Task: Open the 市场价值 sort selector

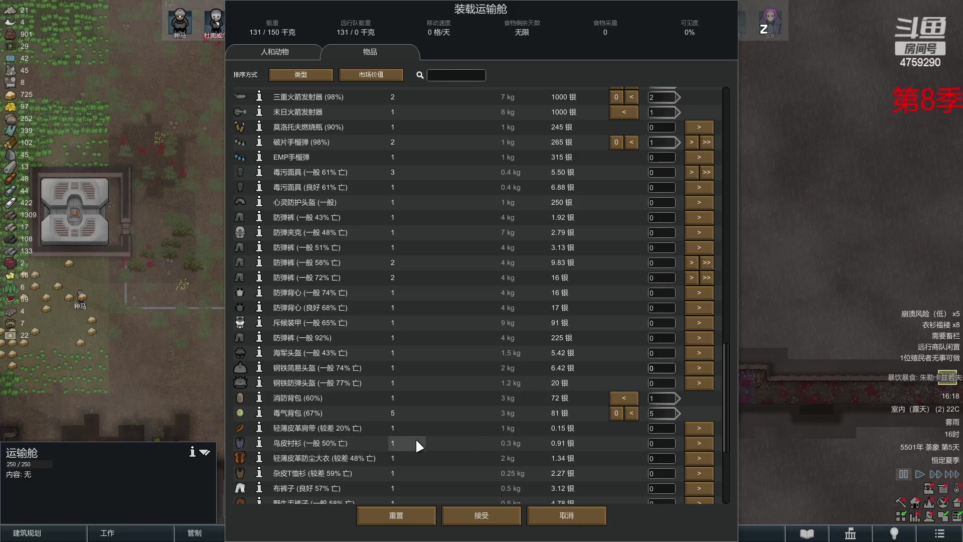Action: click(371, 74)
